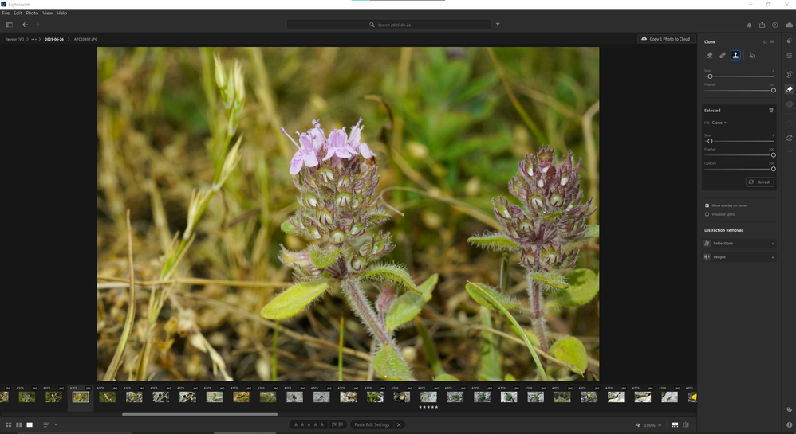Click Copy 1 Photo to Cloud button
The height and width of the screenshot is (434, 796).
click(x=666, y=39)
